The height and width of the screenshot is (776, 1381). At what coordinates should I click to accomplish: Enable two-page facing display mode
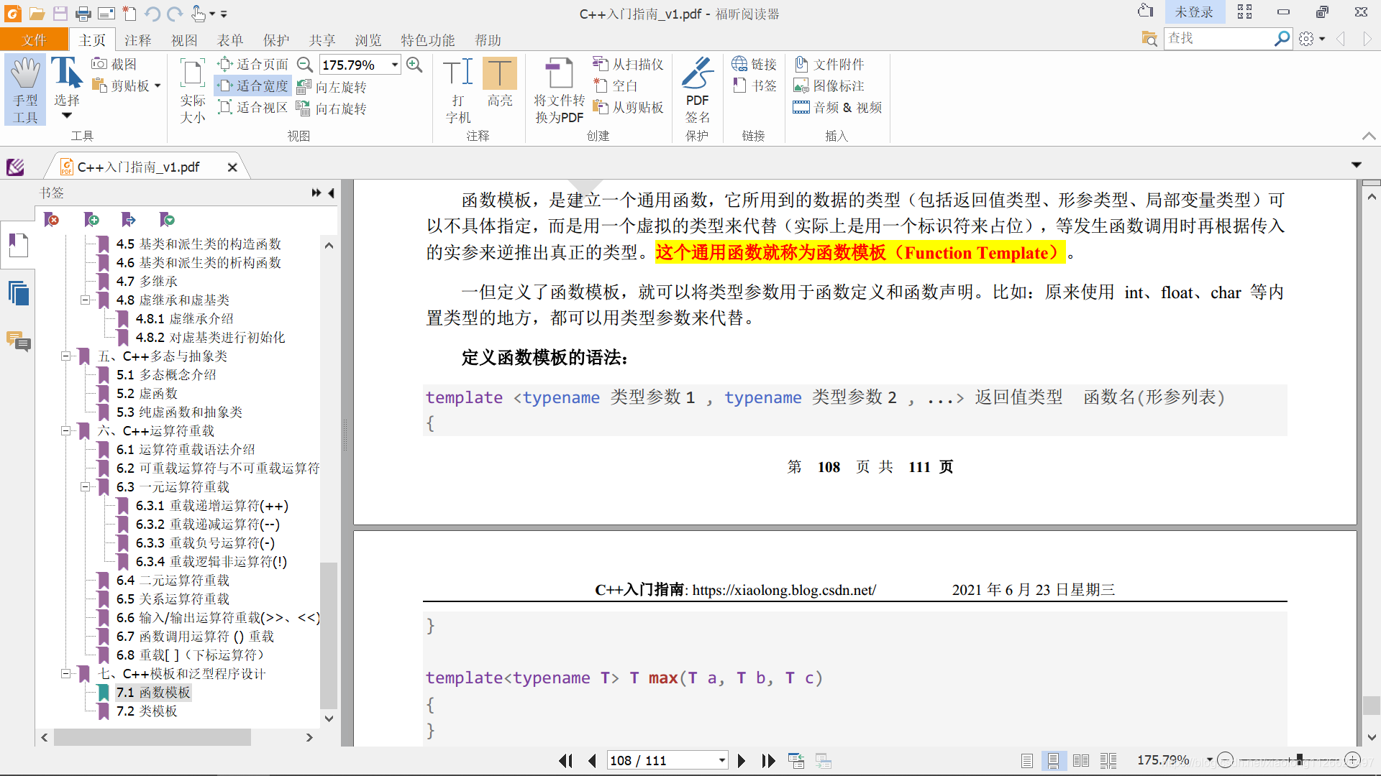click(1080, 760)
